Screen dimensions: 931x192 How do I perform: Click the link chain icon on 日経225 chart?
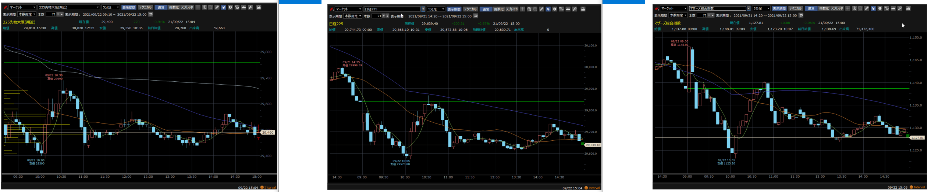point(331,9)
